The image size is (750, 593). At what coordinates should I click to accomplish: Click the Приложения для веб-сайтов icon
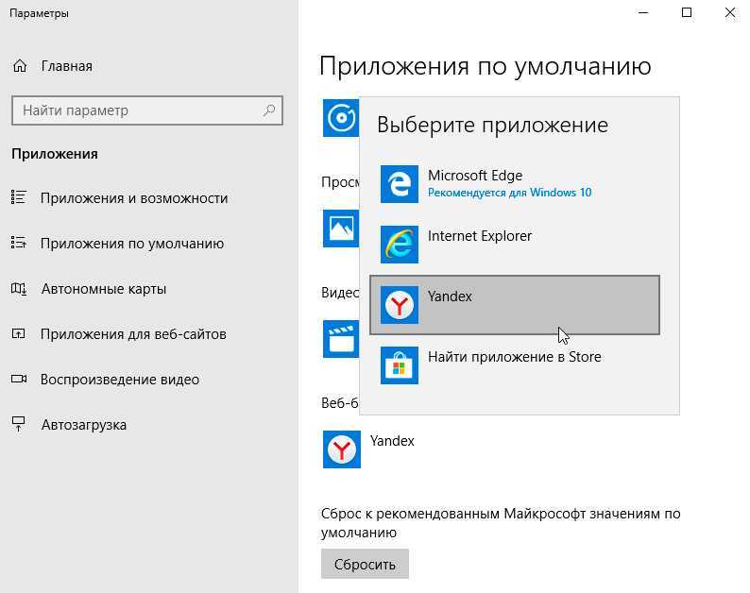coord(19,333)
